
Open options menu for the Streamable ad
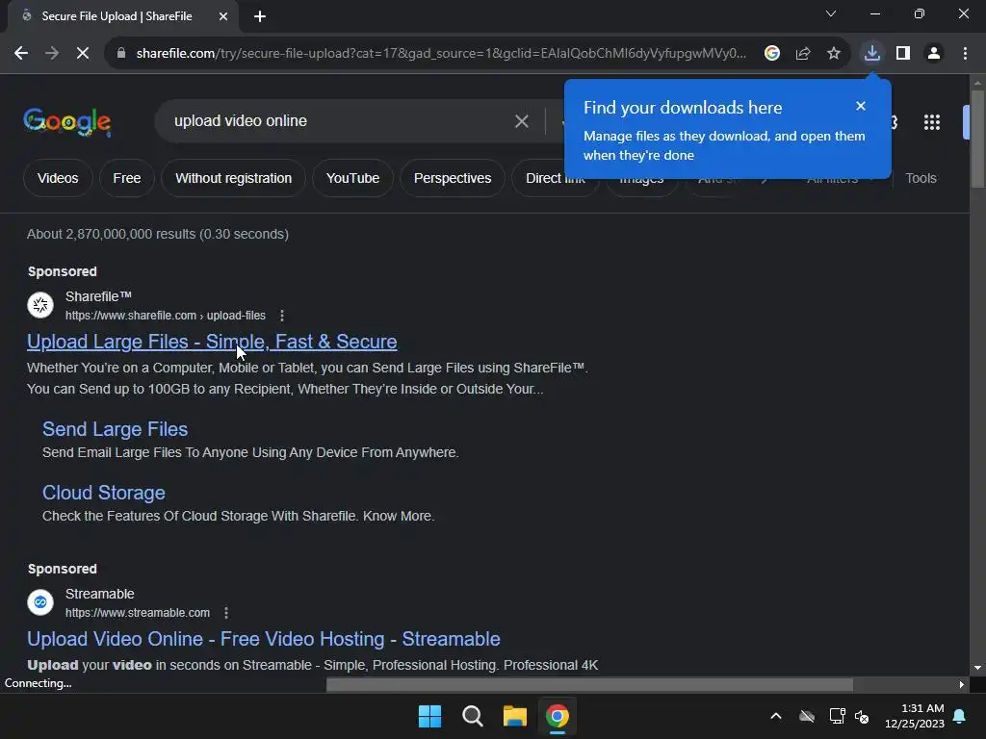click(x=226, y=613)
